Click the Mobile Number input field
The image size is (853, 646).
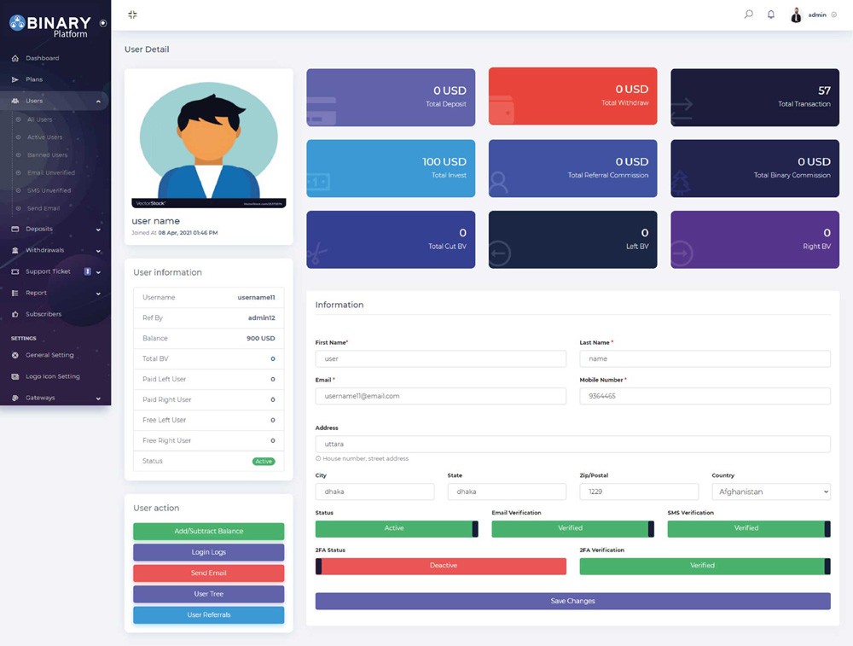pyautogui.click(x=705, y=396)
